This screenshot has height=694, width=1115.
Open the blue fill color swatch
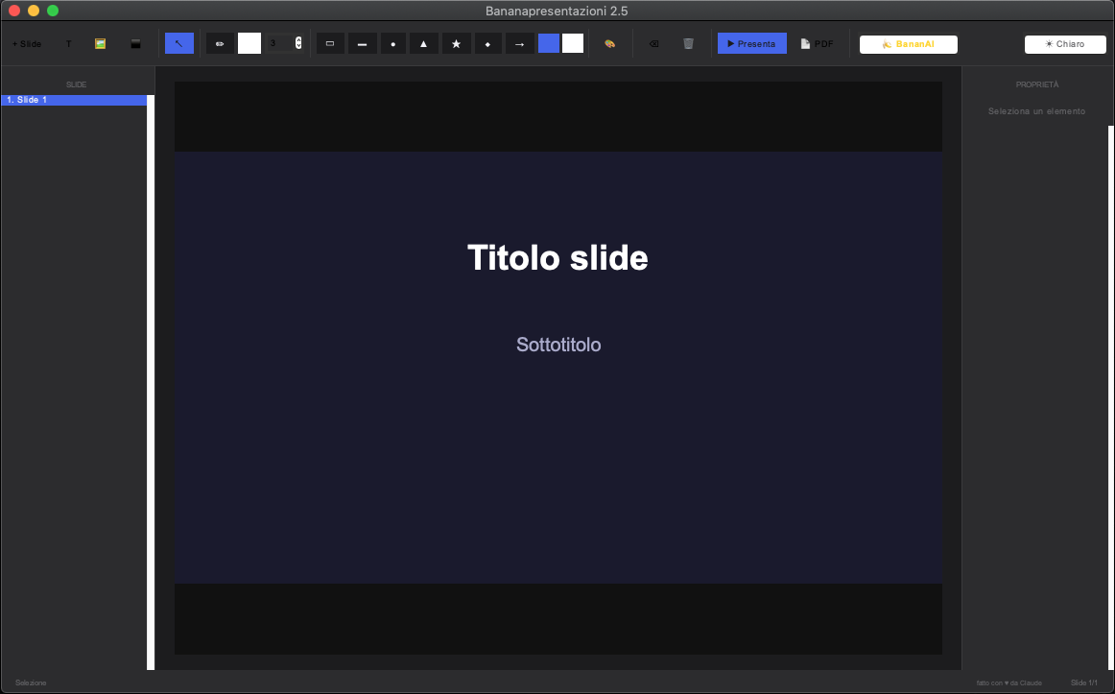tap(549, 43)
